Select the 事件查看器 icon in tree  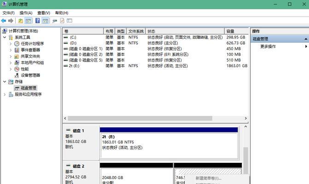[x=17, y=50]
